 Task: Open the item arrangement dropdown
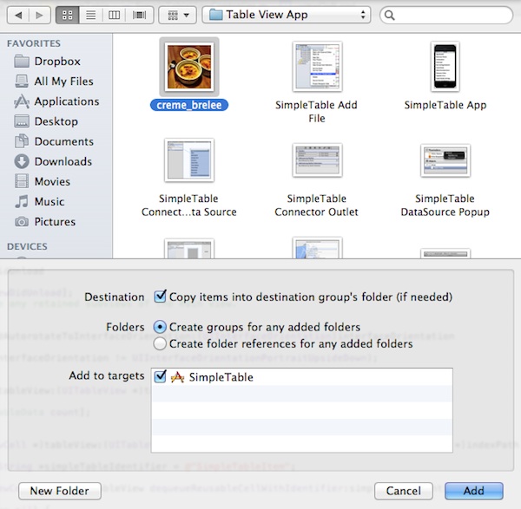pyautogui.click(x=177, y=16)
